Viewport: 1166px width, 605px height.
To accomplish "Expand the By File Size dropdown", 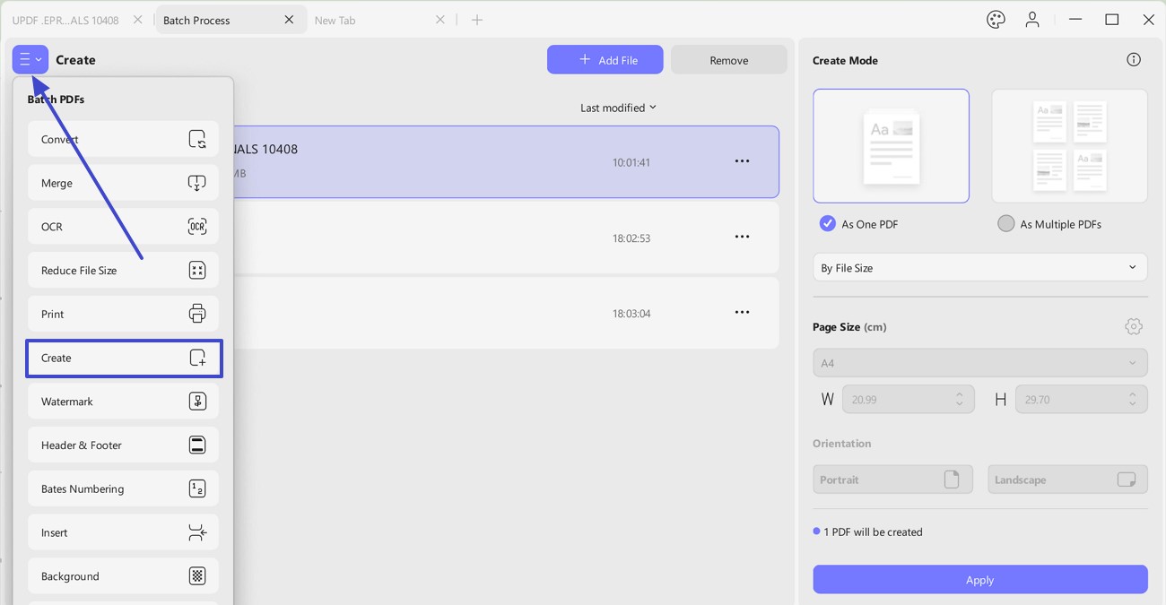I will pos(979,268).
